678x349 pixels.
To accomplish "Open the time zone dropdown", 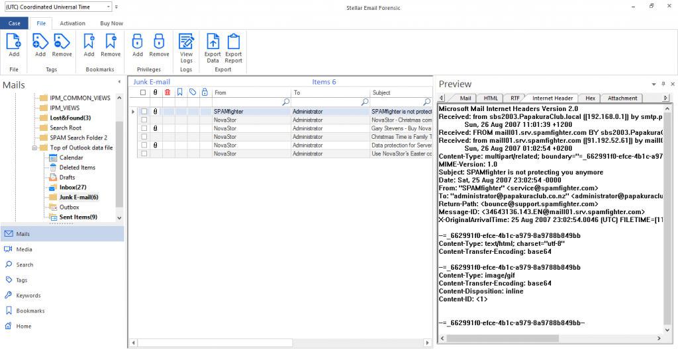I will pyautogui.click(x=108, y=7).
